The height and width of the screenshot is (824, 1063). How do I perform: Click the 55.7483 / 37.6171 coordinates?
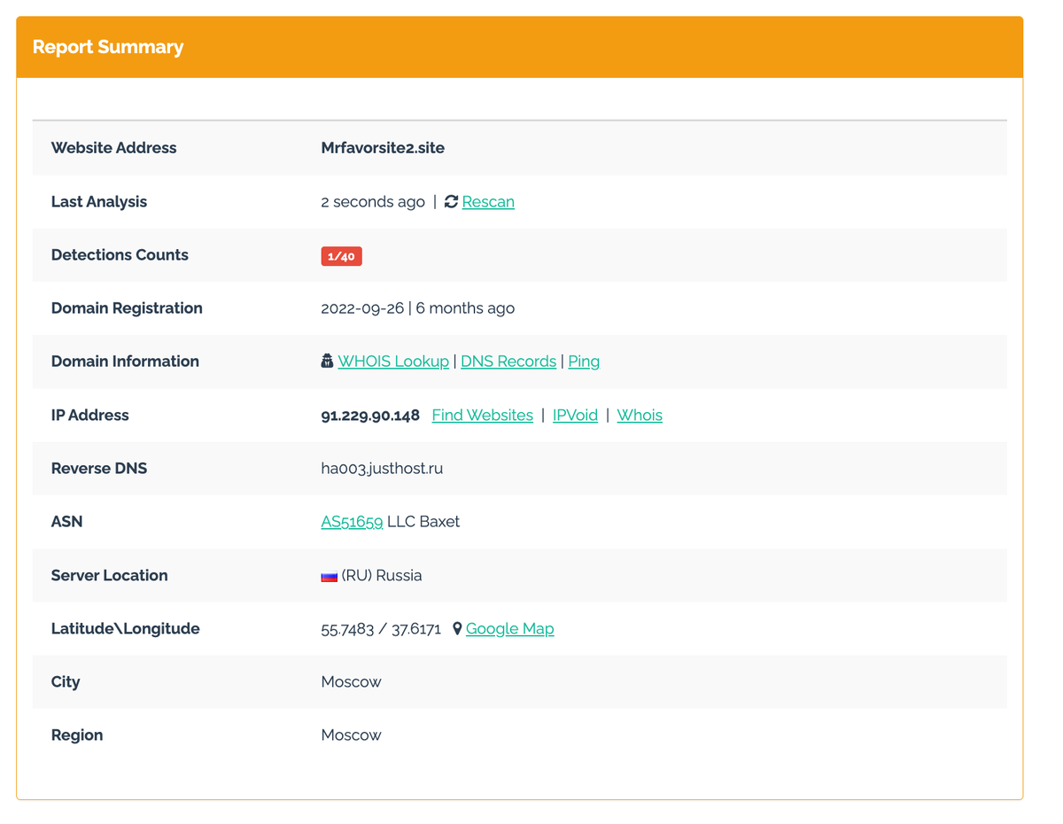click(381, 629)
